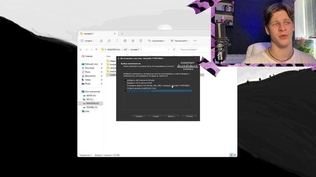Image resolution: width=316 pixels, height=177 pixels.
Task: Click the Paste icon in Explorer toolbar
Action: (117, 41)
